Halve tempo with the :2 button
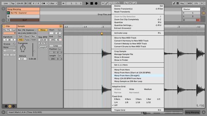The image size is (207, 116). click(x=40, y=43)
